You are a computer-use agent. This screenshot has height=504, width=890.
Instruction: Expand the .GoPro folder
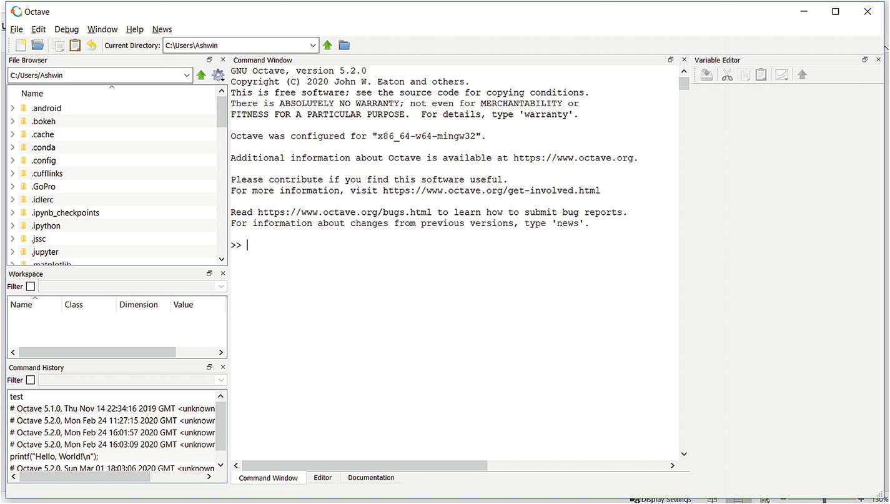pos(12,187)
